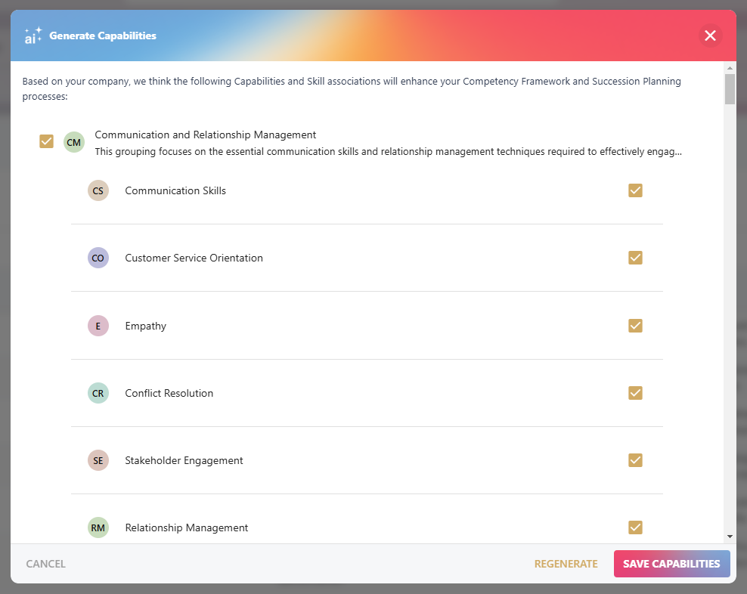Viewport: 747px width, 594px height.
Task: Click the scrollbar down arrow
Action: tap(730, 537)
